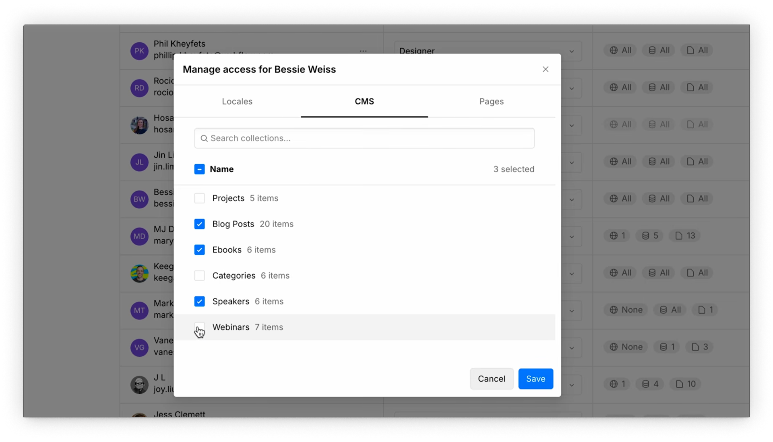This screenshot has height=442, width=773.
Task: Click the Cancel button
Action: (x=491, y=379)
